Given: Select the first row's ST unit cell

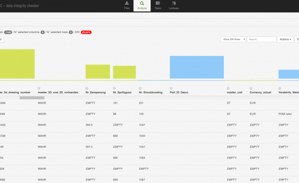Looking at the screenshot, I should pyautogui.click(x=228, y=103).
